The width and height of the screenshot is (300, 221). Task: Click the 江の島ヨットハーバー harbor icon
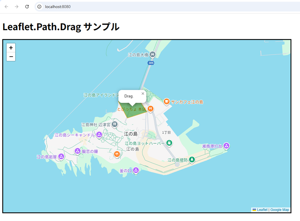point(169,143)
